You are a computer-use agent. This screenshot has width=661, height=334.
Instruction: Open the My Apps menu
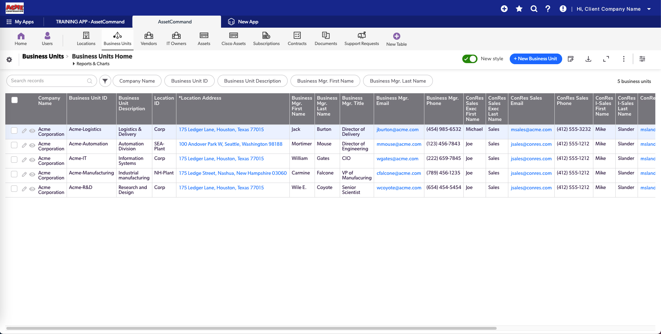click(20, 22)
